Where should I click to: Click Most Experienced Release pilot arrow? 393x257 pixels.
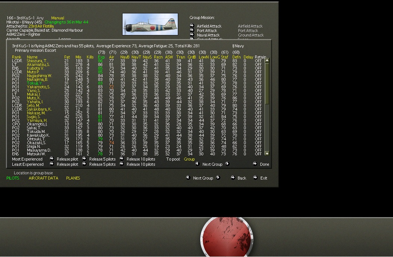[x=52, y=159]
